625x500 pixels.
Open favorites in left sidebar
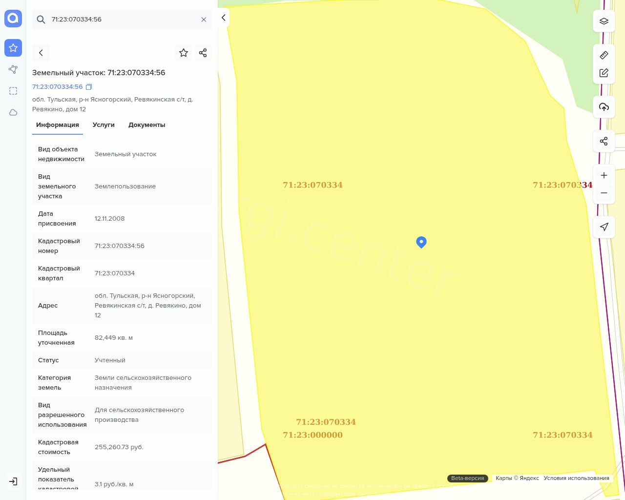tap(13, 48)
